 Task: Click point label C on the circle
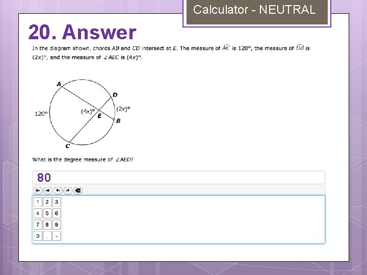coord(67,146)
